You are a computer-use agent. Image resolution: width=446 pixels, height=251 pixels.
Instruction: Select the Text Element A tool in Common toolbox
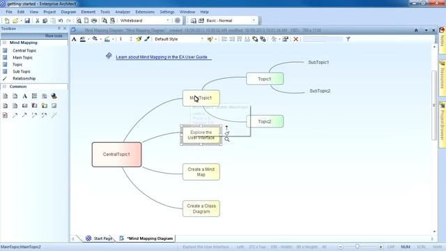point(25,96)
